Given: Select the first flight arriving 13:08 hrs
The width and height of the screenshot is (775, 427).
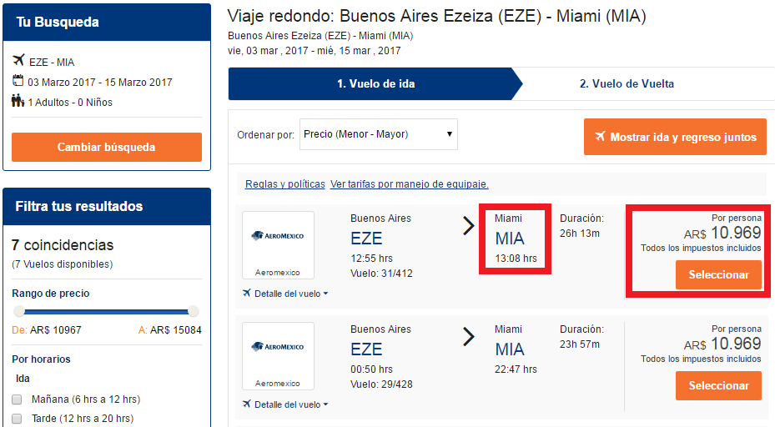Looking at the screenshot, I should [718, 274].
